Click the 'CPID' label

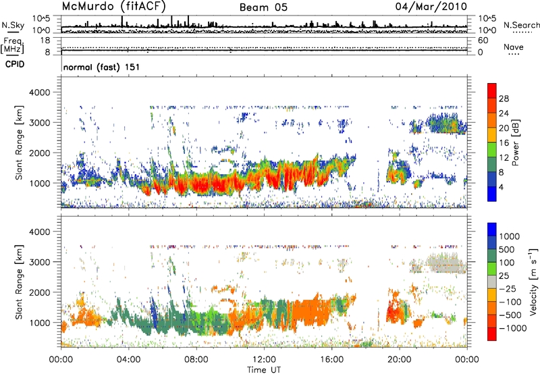(15, 64)
